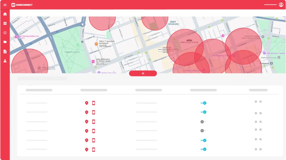Disable the enabled toggle in first row

(x=203, y=103)
